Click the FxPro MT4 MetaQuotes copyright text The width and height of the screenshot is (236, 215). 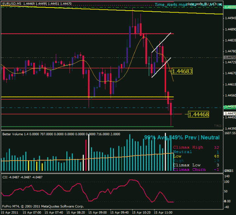point(43,206)
